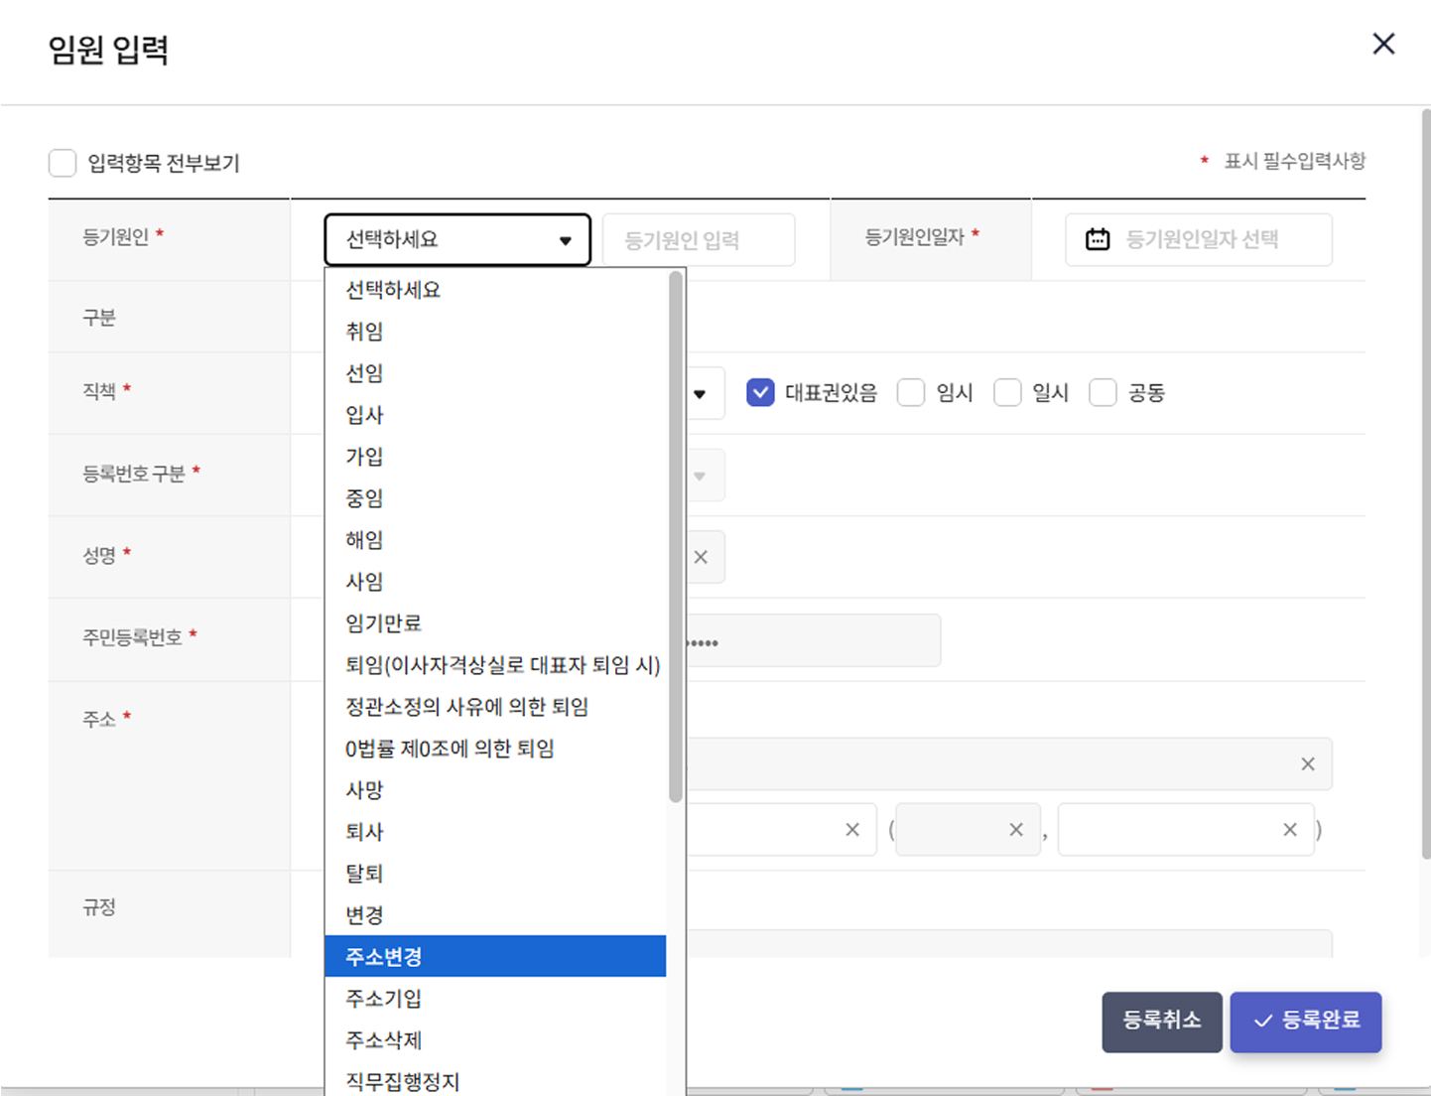Select 퇴임(이사자격상실로 대표자 퇴임 시) option
This screenshot has height=1096, width=1431.
[495, 665]
